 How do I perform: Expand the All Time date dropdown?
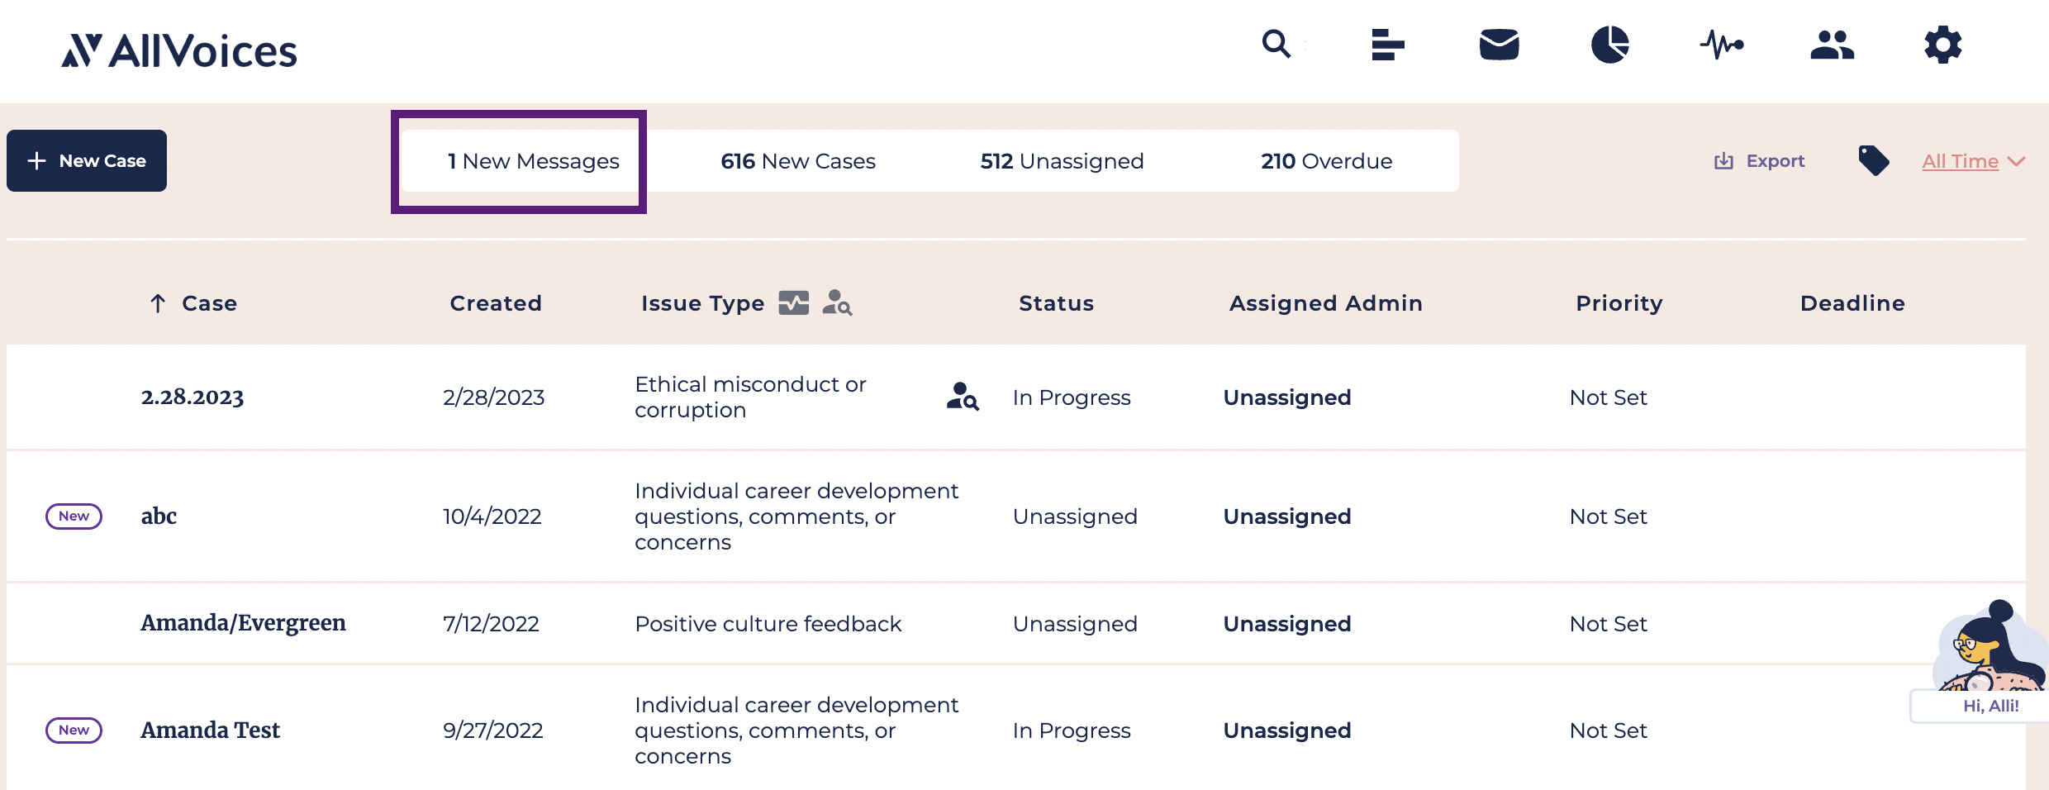pos(1972,161)
